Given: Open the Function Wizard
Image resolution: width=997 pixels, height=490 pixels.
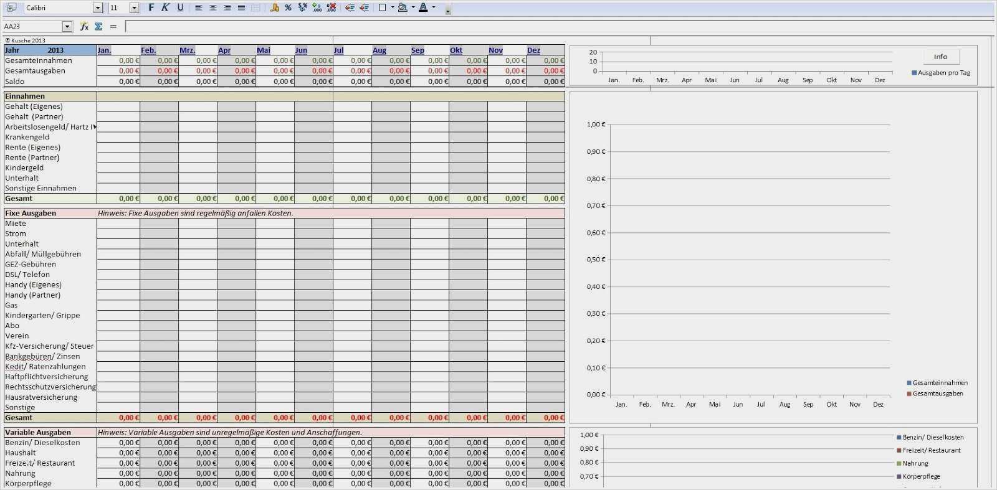Looking at the screenshot, I should click(x=84, y=26).
